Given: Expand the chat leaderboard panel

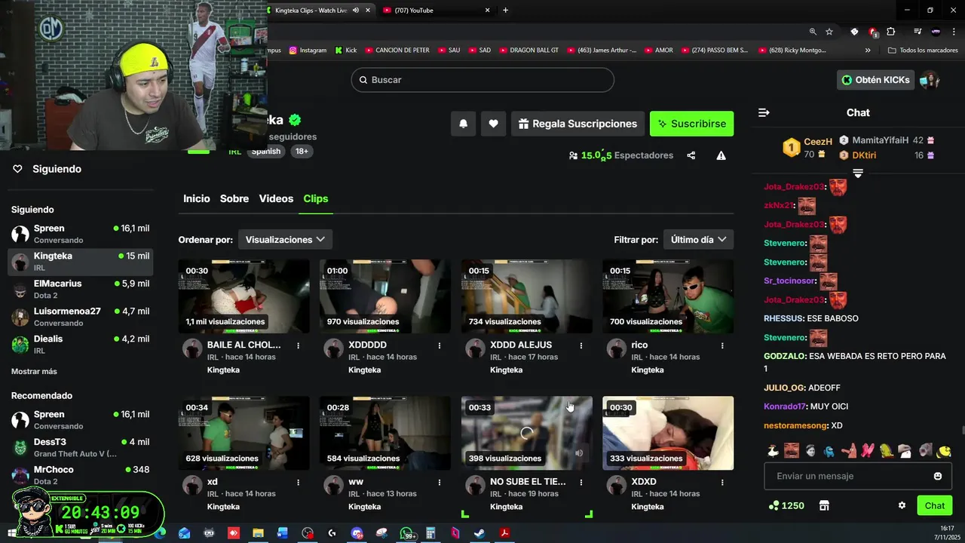Looking at the screenshot, I should click(x=858, y=173).
